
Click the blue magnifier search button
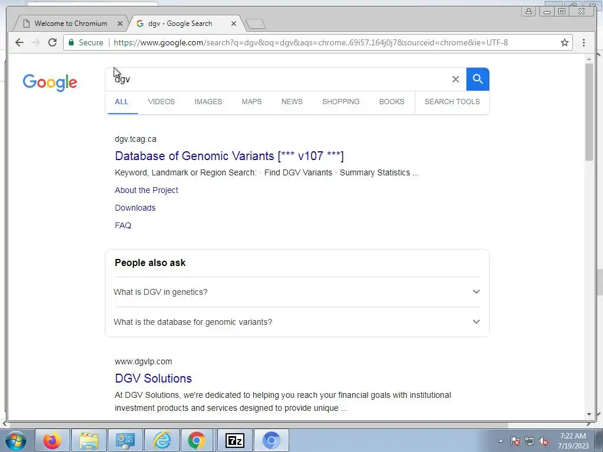(478, 79)
